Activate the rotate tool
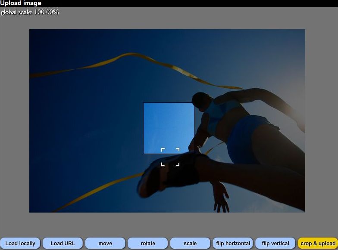The width and height of the screenshot is (338, 250). click(x=148, y=243)
